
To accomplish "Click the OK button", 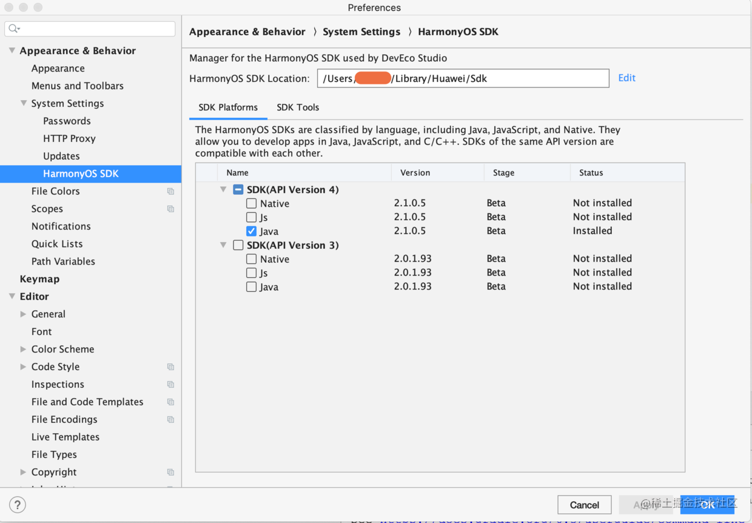I will (707, 505).
